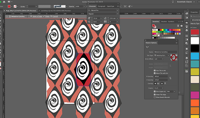Click the H Spacing input field
The image size is (200, 118).
pyautogui.click(x=161, y=76)
